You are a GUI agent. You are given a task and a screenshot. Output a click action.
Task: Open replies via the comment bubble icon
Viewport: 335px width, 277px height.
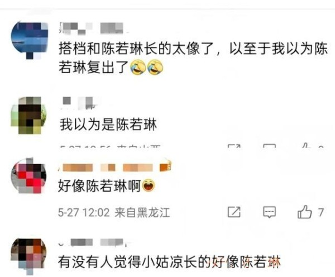269,212
